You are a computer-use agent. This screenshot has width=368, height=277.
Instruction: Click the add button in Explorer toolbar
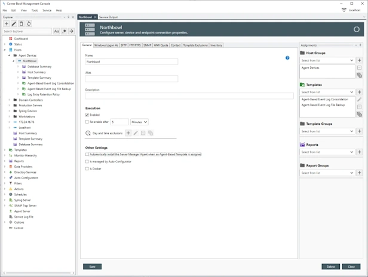pyautogui.click(x=7, y=24)
